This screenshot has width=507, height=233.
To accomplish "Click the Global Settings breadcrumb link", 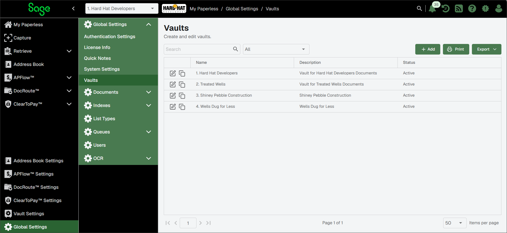I will 242,9.
